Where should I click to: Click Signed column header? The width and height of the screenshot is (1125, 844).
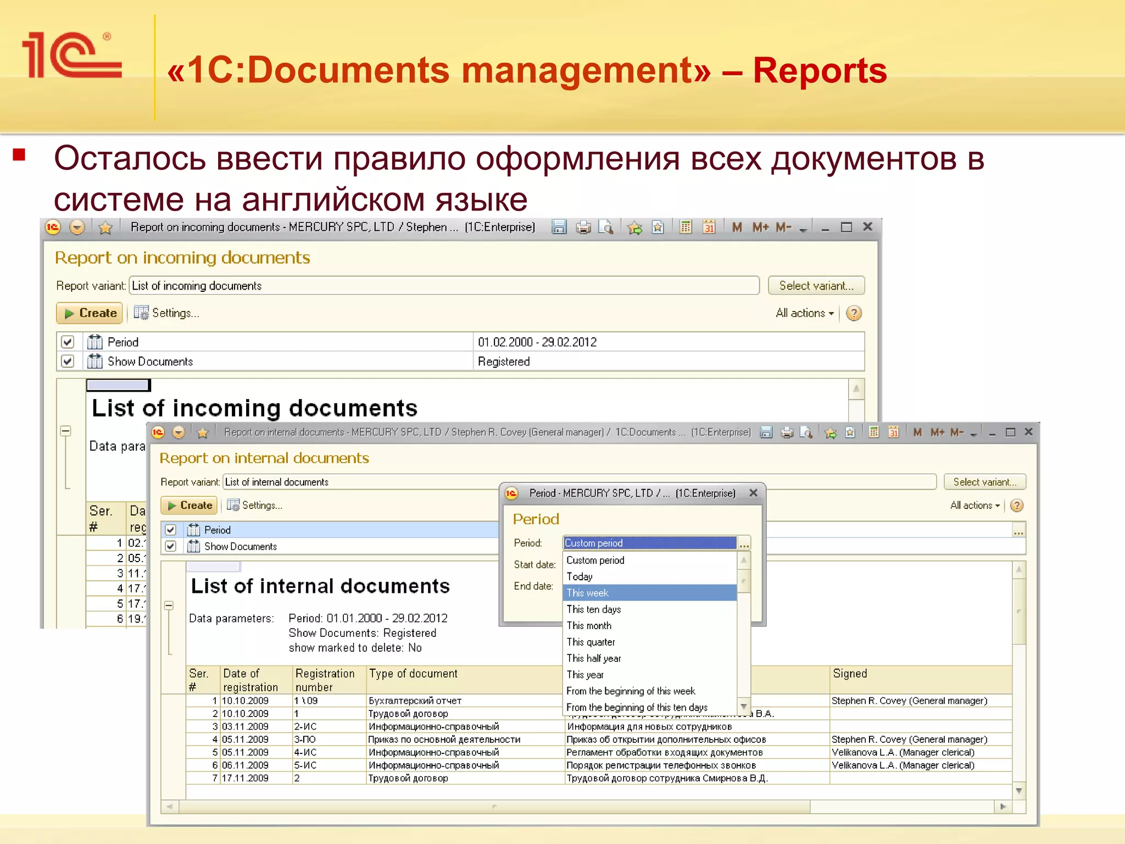pos(920,680)
